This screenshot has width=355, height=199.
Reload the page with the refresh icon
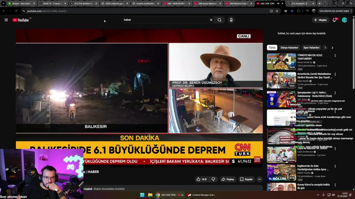(x=16, y=11)
